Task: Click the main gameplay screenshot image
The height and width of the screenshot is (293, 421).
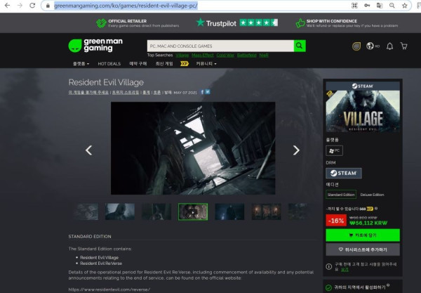Action: tap(193, 148)
